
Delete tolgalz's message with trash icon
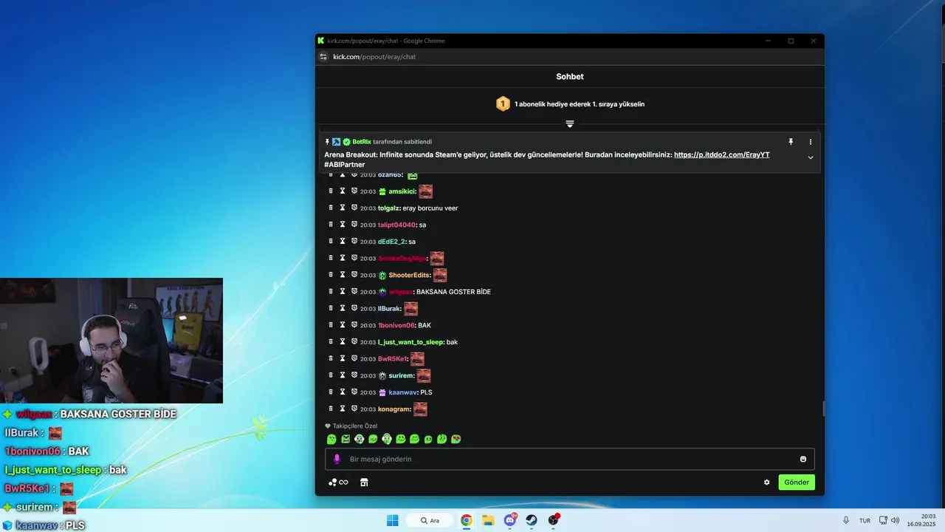pyautogui.click(x=331, y=208)
